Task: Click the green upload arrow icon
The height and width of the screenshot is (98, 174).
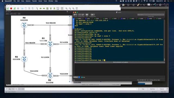Action: point(51,8)
